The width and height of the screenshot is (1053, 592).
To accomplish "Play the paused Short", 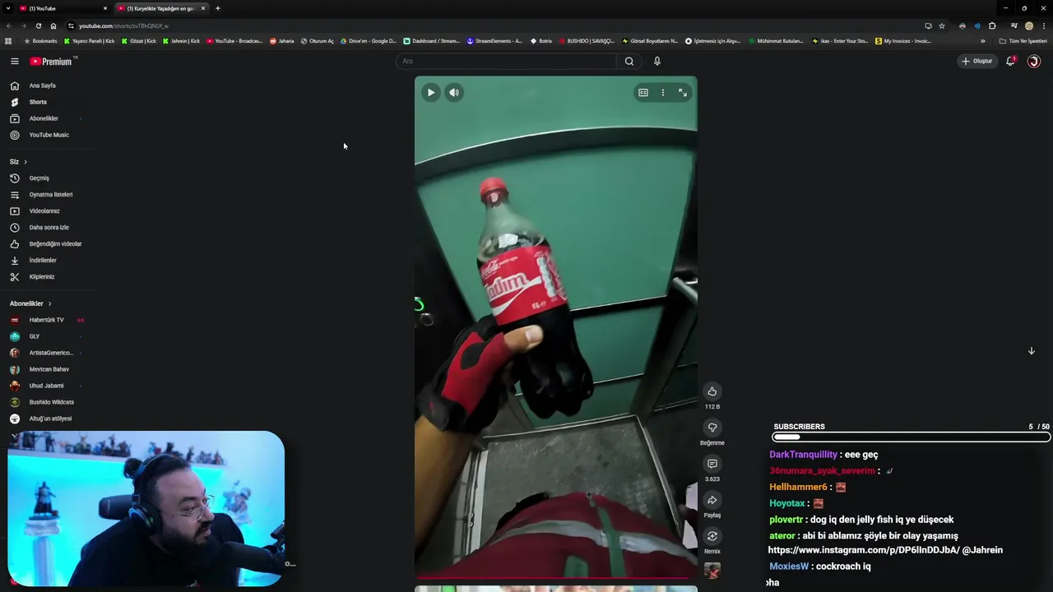I will coord(431,93).
